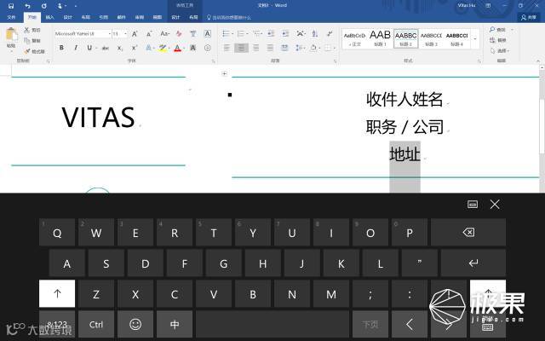545x341 pixels.
Task: Switch to the References ribbon tab
Action: (104, 17)
